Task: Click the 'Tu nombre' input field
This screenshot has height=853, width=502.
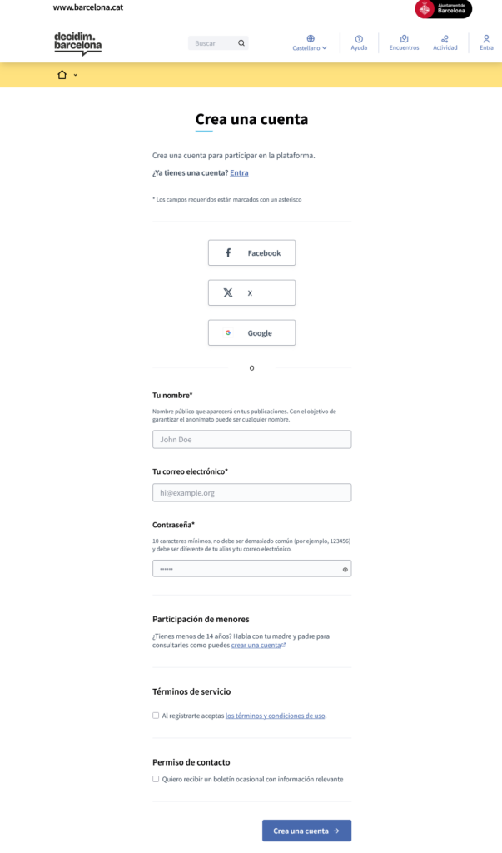Action: click(251, 439)
